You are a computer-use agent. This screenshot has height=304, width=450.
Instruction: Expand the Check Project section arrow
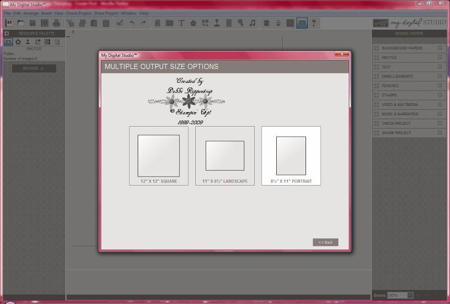click(x=440, y=123)
